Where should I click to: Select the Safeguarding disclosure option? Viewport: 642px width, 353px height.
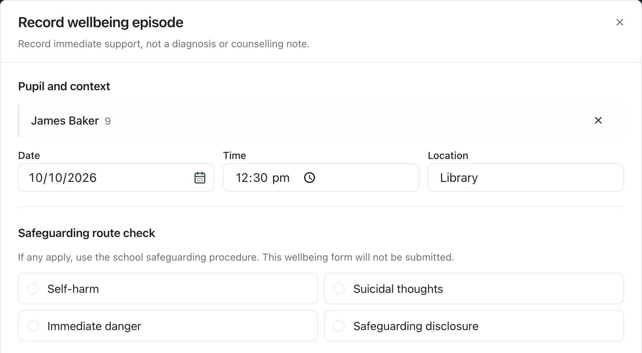pyautogui.click(x=474, y=326)
